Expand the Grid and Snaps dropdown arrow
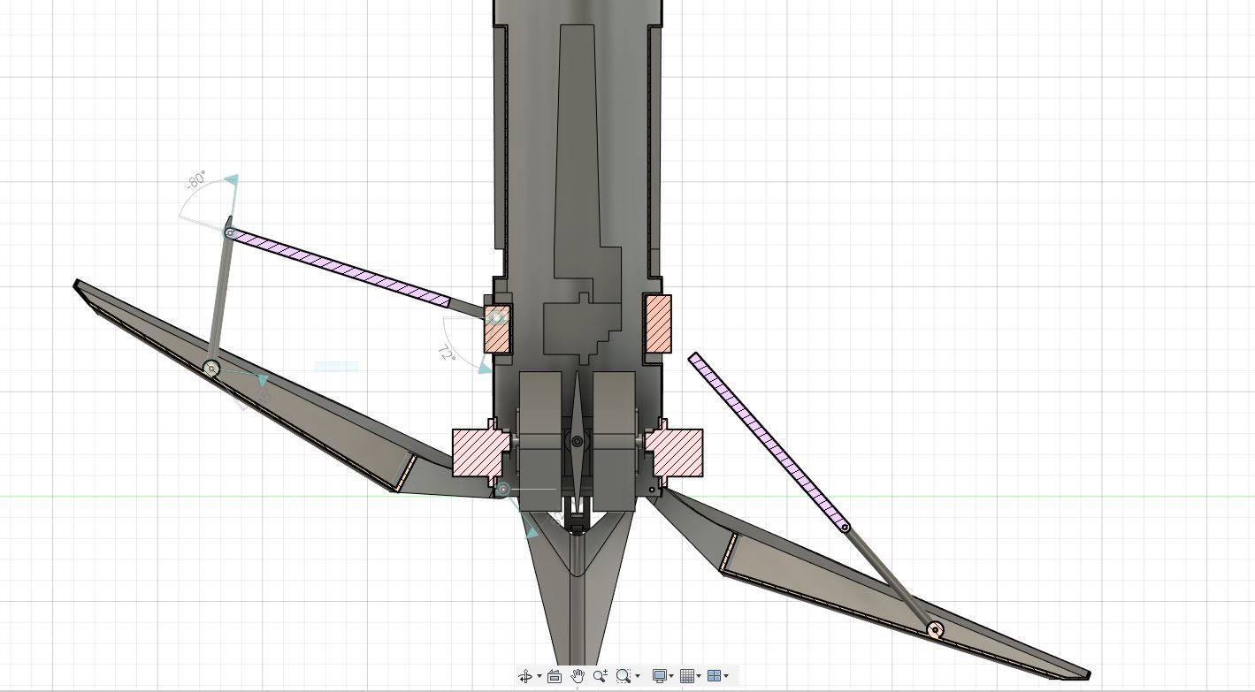Image resolution: width=1255 pixels, height=692 pixels. [700, 677]
